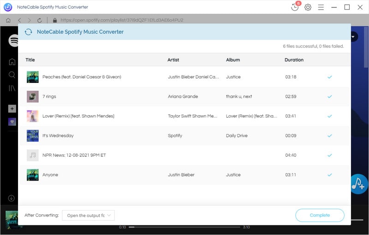
Task: Click the 04:40 duration value
Action: click(291, 155)
